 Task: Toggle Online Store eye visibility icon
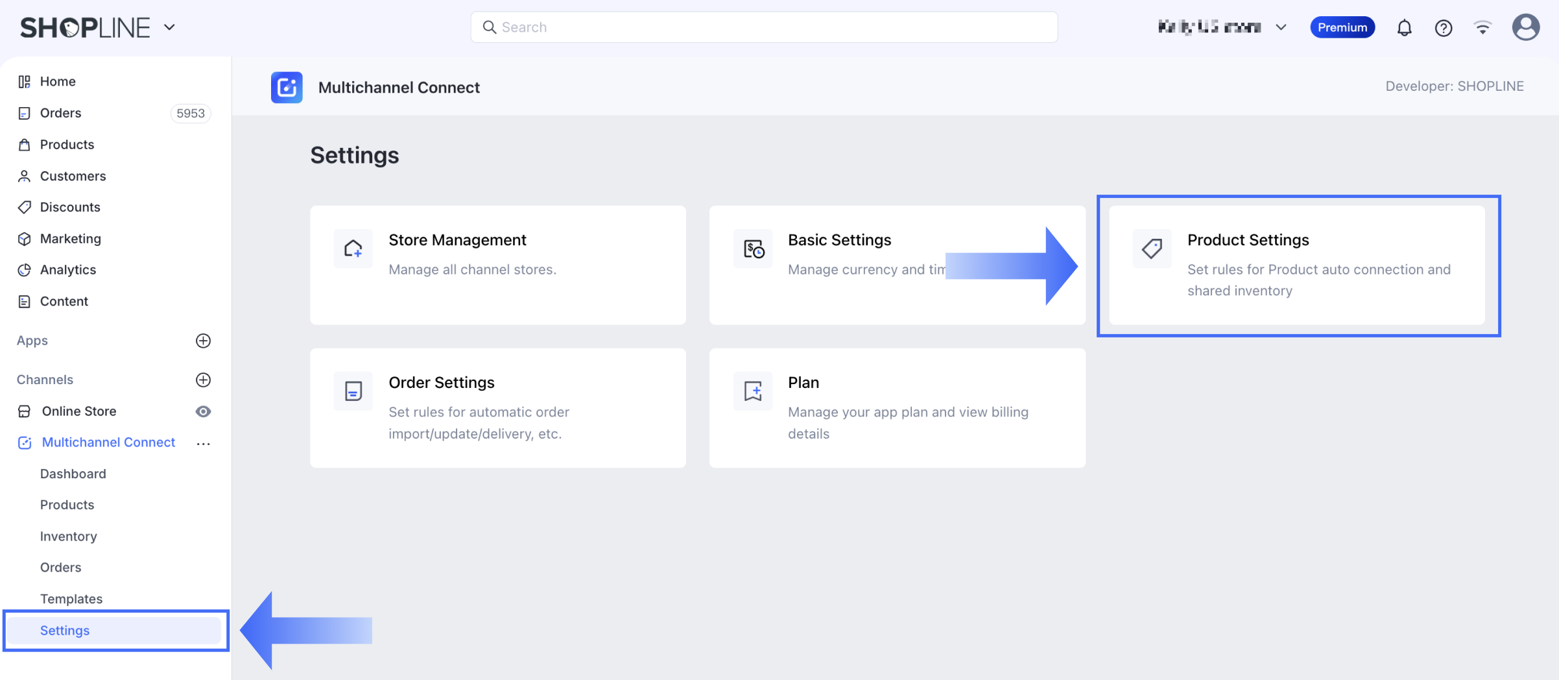pos(203,411)
